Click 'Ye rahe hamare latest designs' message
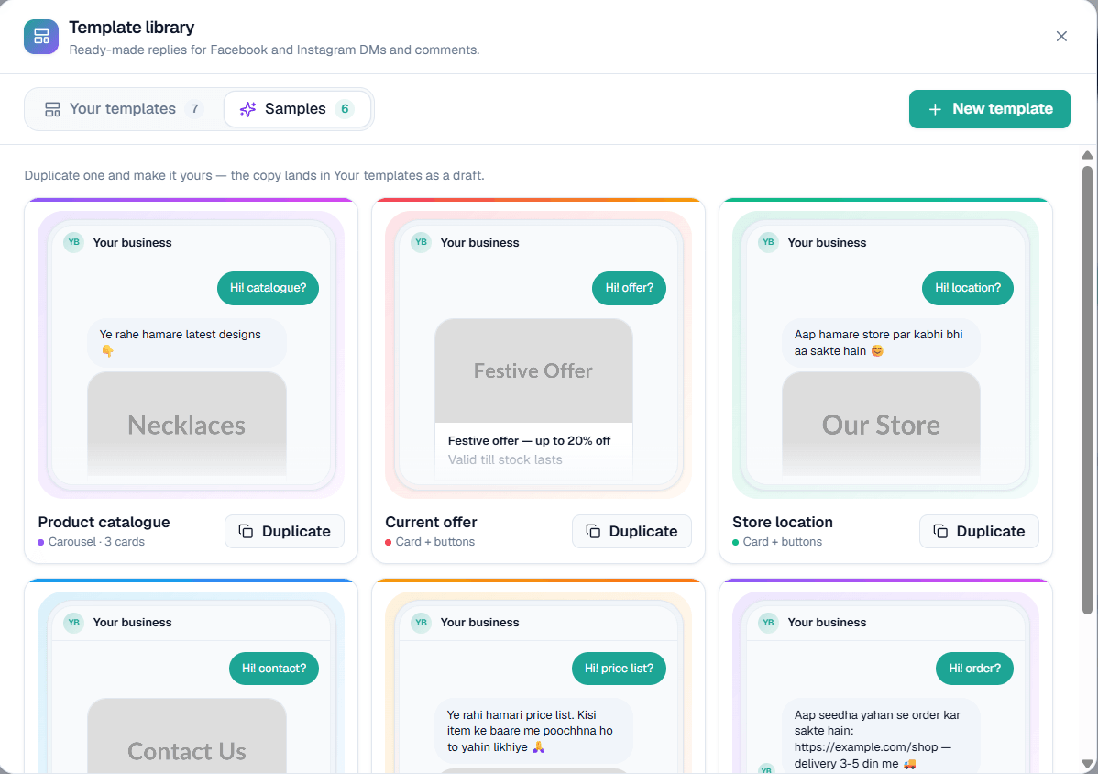 (187, 342)
